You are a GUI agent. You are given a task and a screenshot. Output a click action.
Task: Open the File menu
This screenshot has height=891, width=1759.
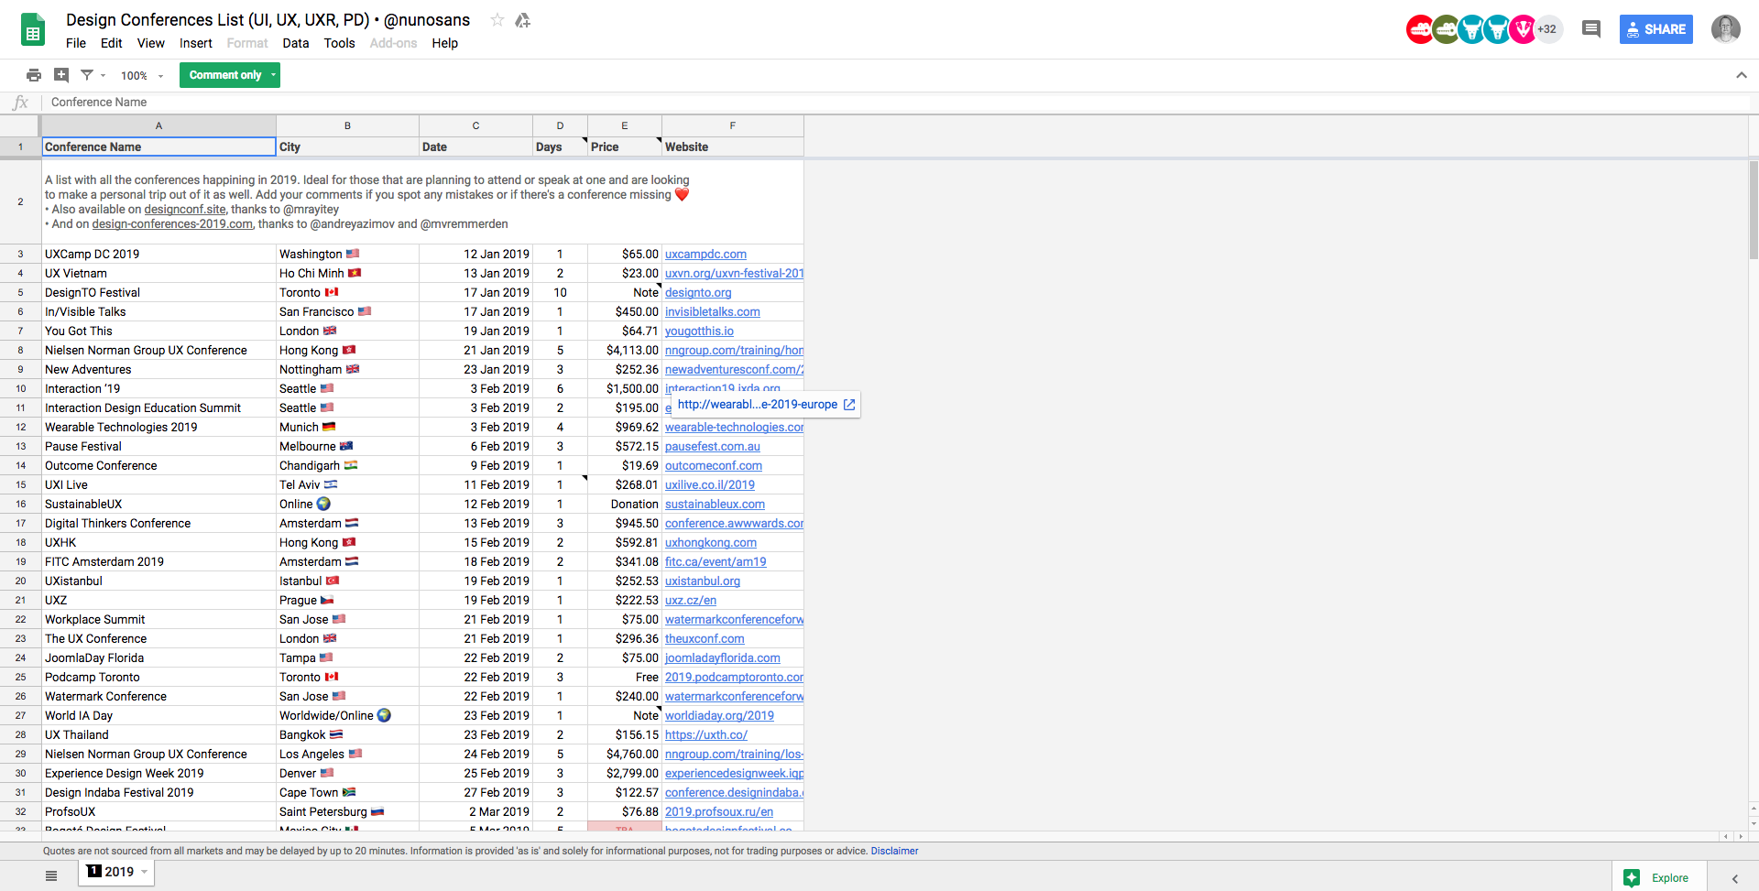(x=76, y=43)
